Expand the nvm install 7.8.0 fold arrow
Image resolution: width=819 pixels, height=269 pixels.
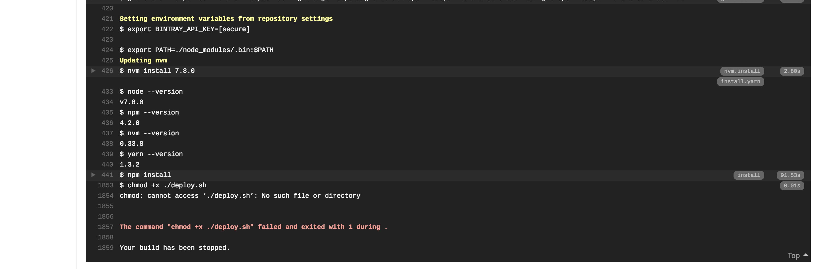tap(93, 71)
